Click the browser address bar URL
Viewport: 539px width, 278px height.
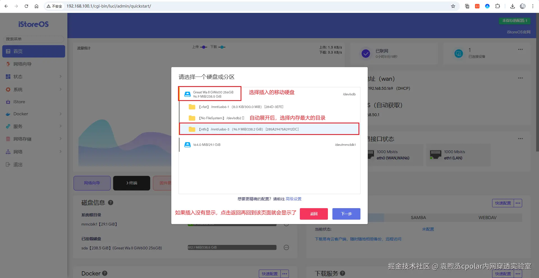point(109,6)
